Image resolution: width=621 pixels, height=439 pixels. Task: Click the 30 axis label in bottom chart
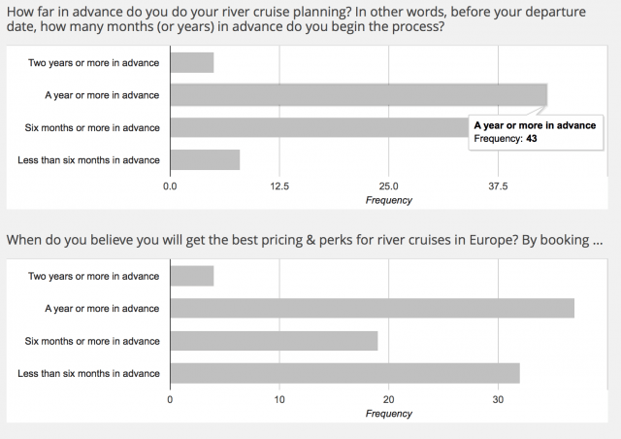pos(498,400)
